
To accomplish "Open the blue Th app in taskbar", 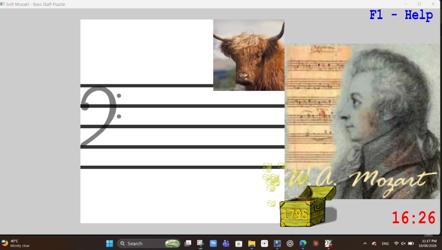I will [x=213, y=243].
